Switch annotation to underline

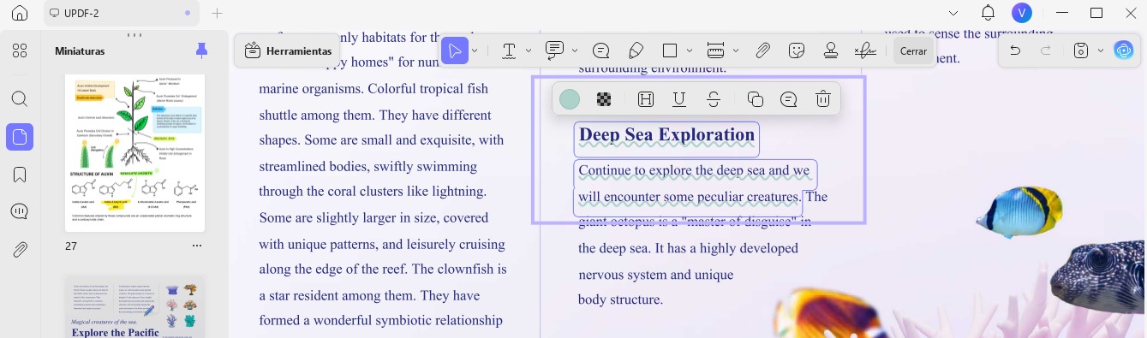[679, 99]
